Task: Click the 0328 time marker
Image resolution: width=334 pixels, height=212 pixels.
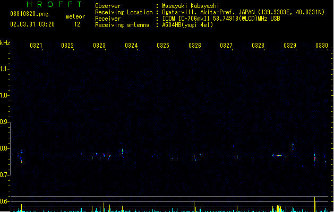Action: click(258, 46)
